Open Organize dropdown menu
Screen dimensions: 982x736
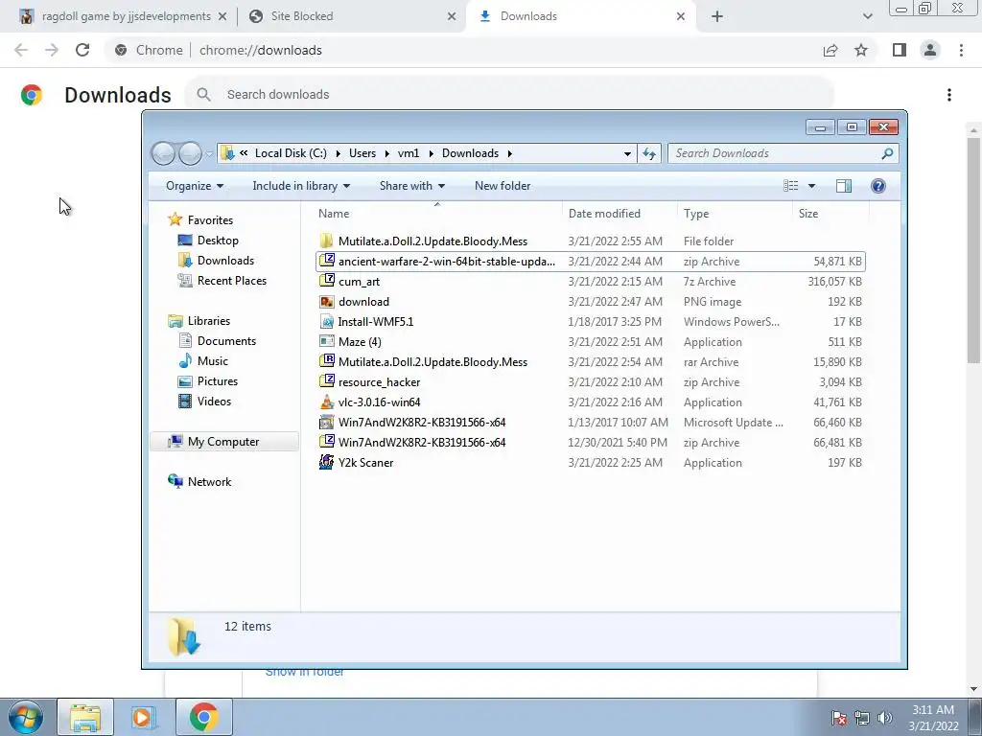click(x=195, y=186)
